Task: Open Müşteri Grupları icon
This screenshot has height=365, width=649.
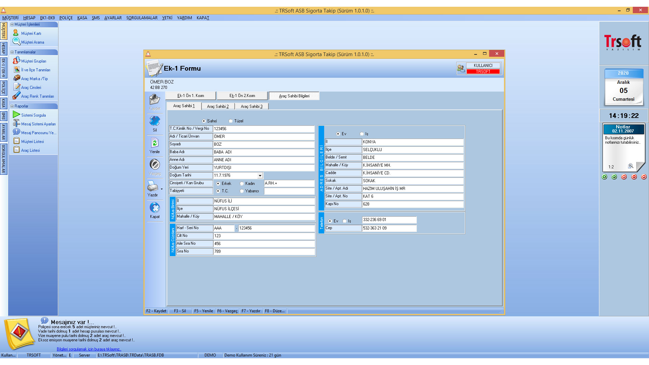Action: pyautogui.click(x=16, y=60)
